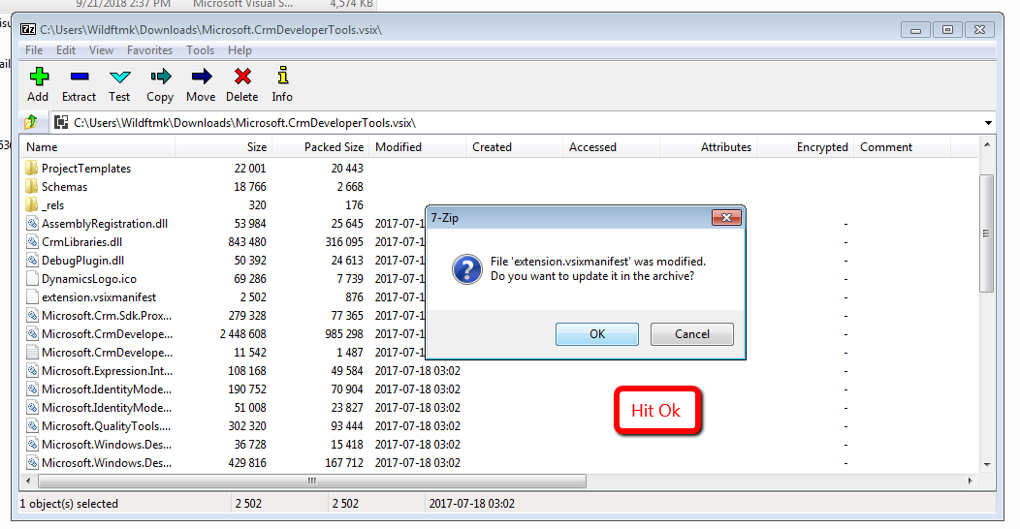
Task: Click the Microsoft.QualityTools file icon
Action: click(32, 425)
